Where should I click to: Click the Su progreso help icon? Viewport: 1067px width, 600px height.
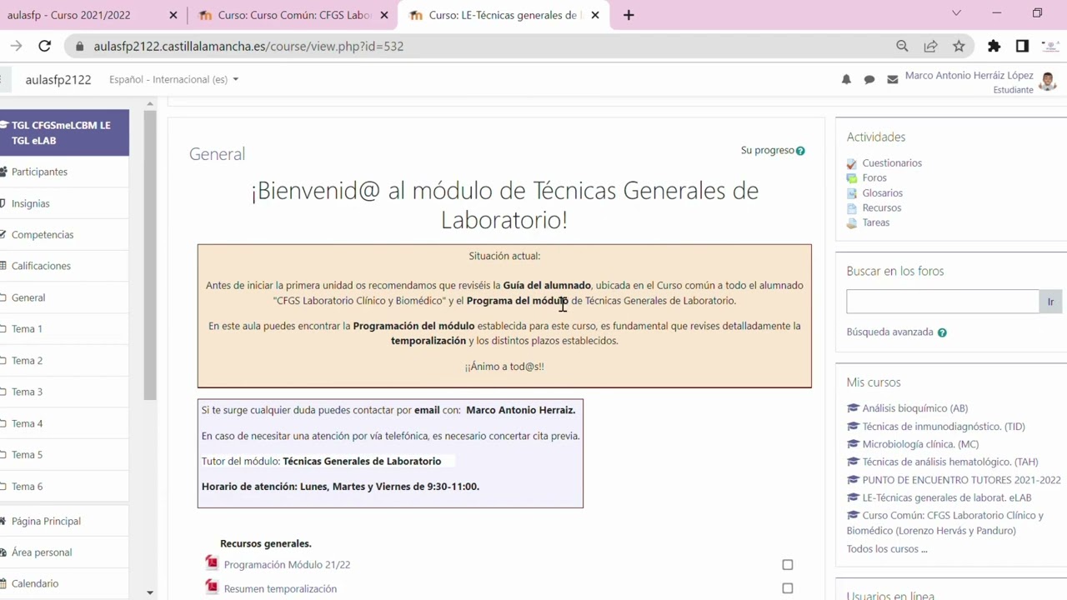(800, 151)
